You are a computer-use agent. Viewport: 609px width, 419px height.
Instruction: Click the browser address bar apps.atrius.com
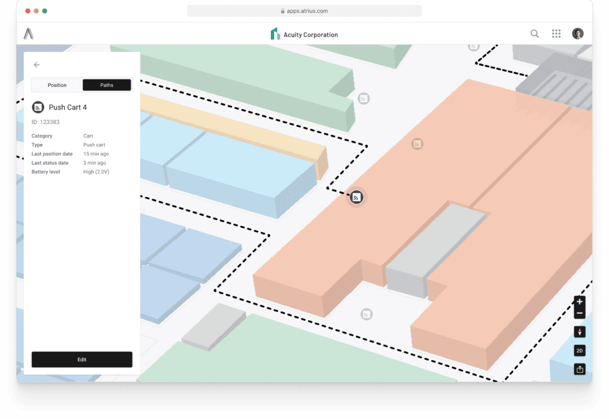(x=304, y=11)
